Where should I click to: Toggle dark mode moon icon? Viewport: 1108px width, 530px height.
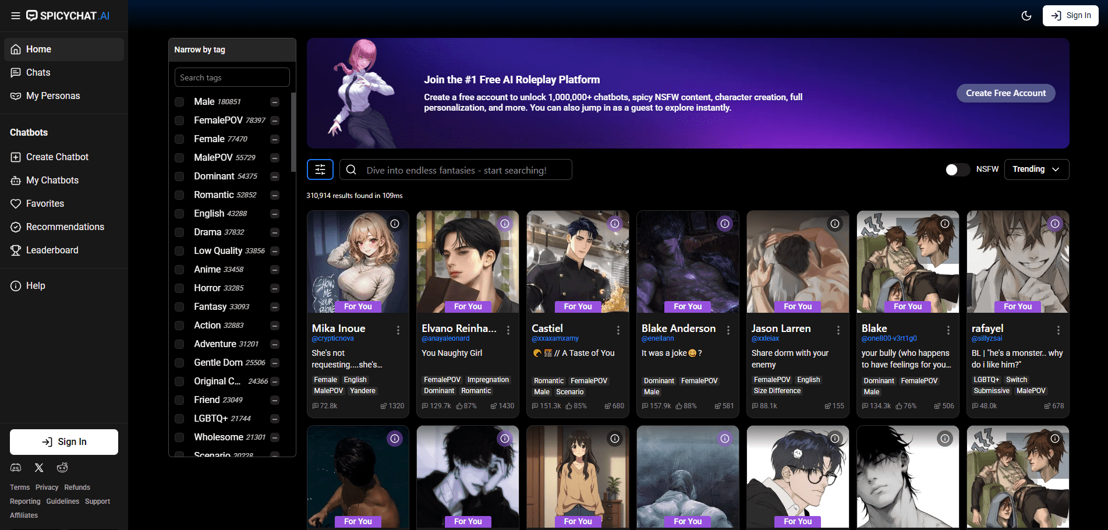click(1026, 16)
